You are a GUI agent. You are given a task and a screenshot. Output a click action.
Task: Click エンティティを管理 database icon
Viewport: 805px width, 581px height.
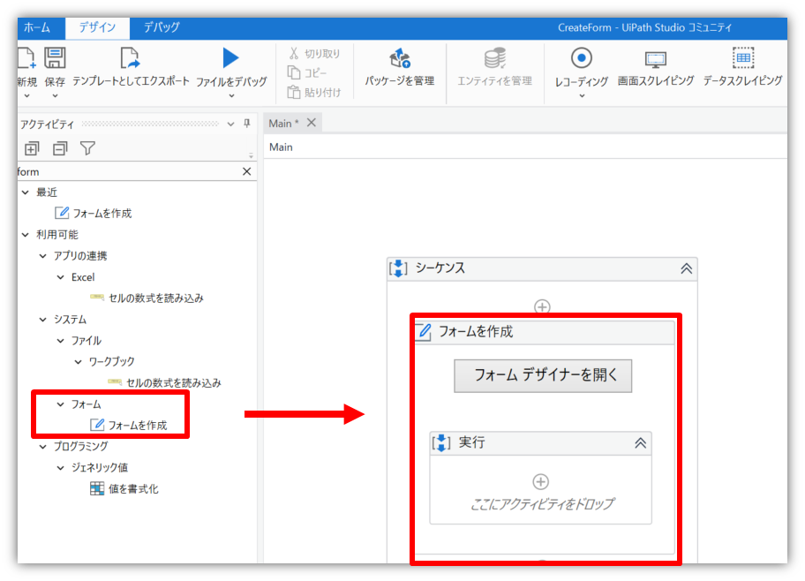pos(495,58)
